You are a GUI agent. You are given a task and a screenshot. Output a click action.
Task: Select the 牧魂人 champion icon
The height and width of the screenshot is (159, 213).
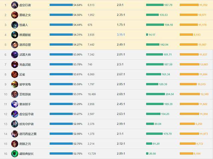pos(15,25)
